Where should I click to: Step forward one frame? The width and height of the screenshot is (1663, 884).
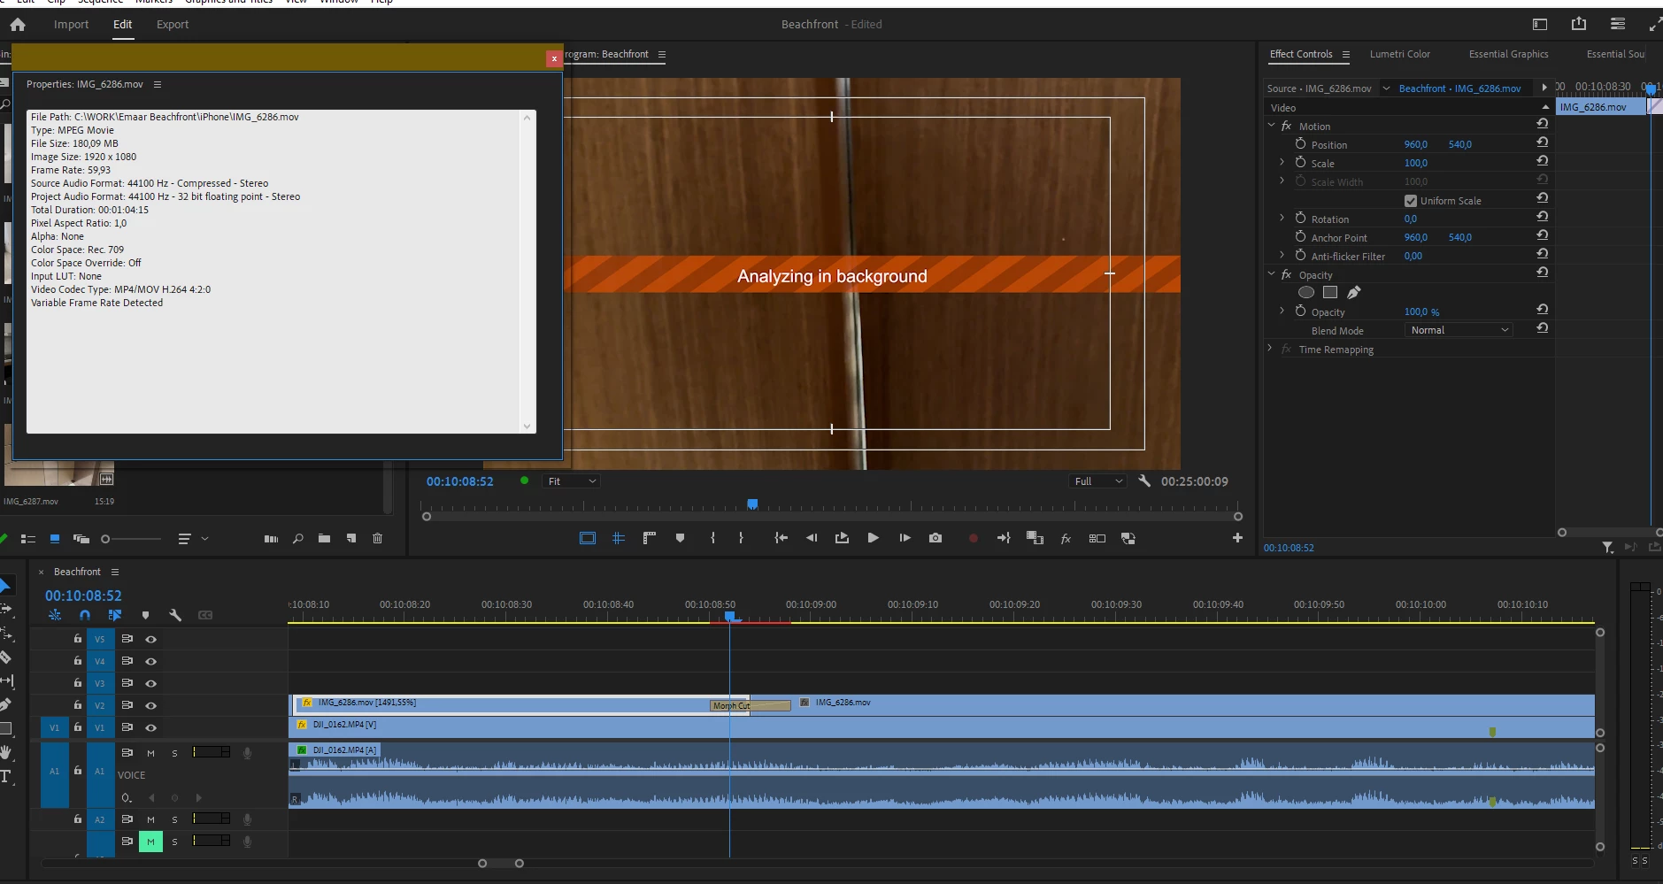[905, 538]
